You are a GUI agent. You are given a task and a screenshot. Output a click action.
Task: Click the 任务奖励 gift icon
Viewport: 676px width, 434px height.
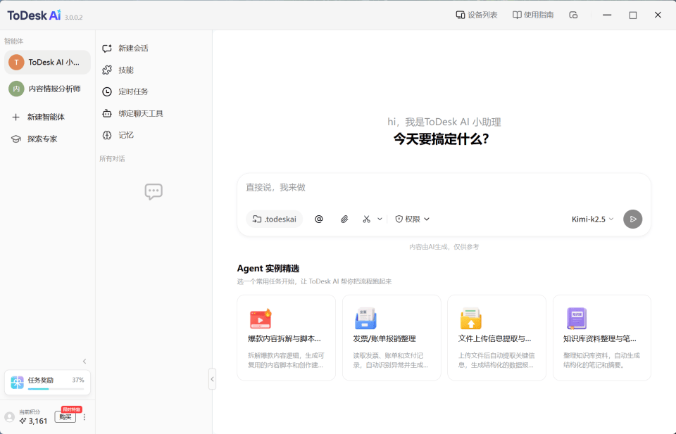coord(17,383)
